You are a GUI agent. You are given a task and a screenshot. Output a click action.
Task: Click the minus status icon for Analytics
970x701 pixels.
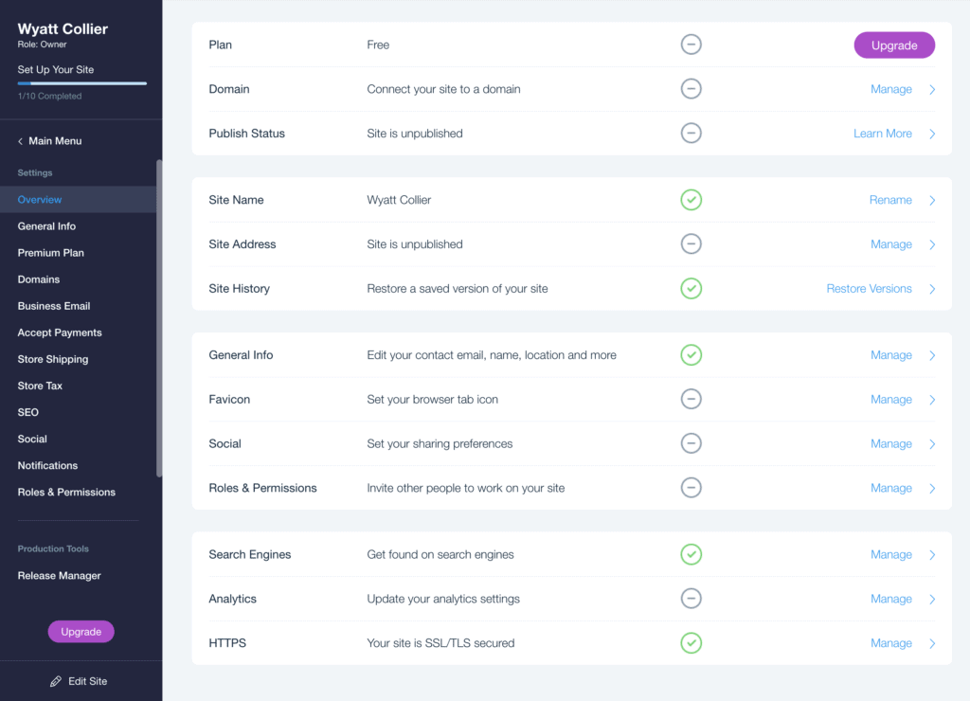691,599
